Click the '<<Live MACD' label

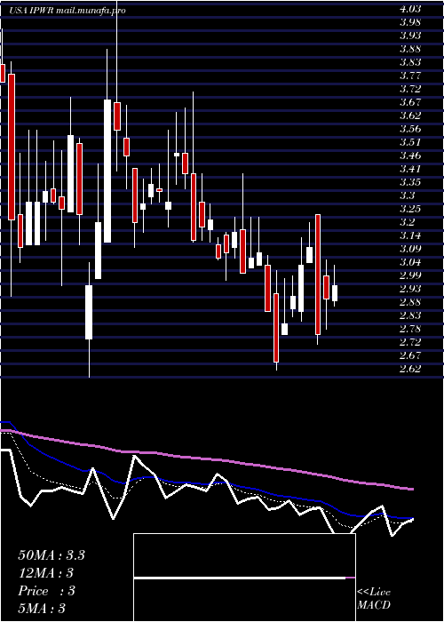[x=374, y=598]
